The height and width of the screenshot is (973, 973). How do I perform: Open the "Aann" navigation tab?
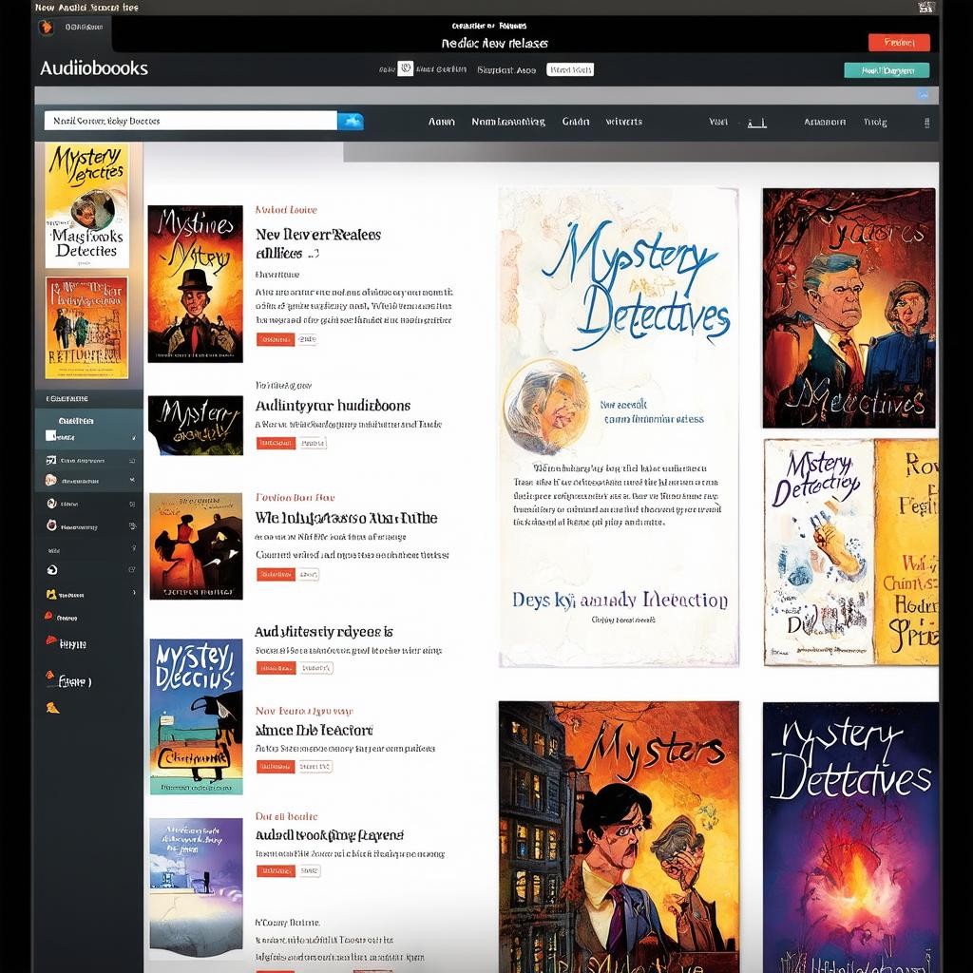pyautogui.click(x=442, y=122)
